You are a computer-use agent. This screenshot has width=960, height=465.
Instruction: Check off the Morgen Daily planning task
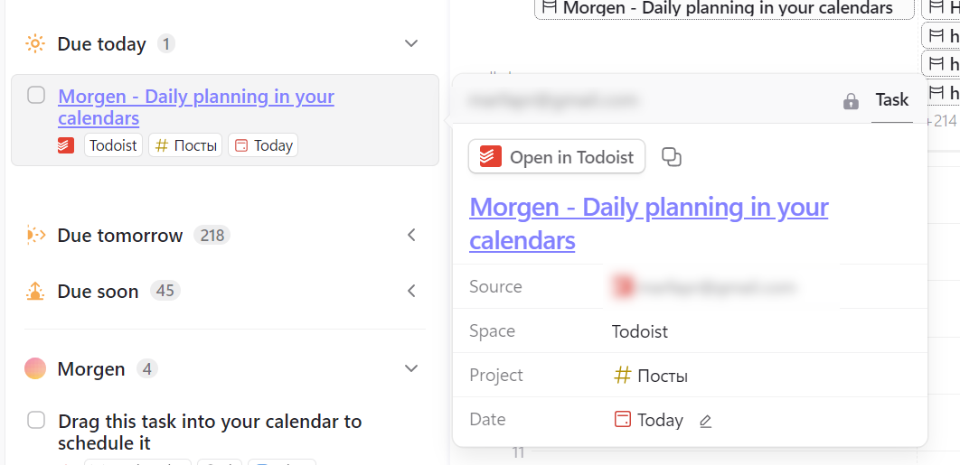(36, 95)
